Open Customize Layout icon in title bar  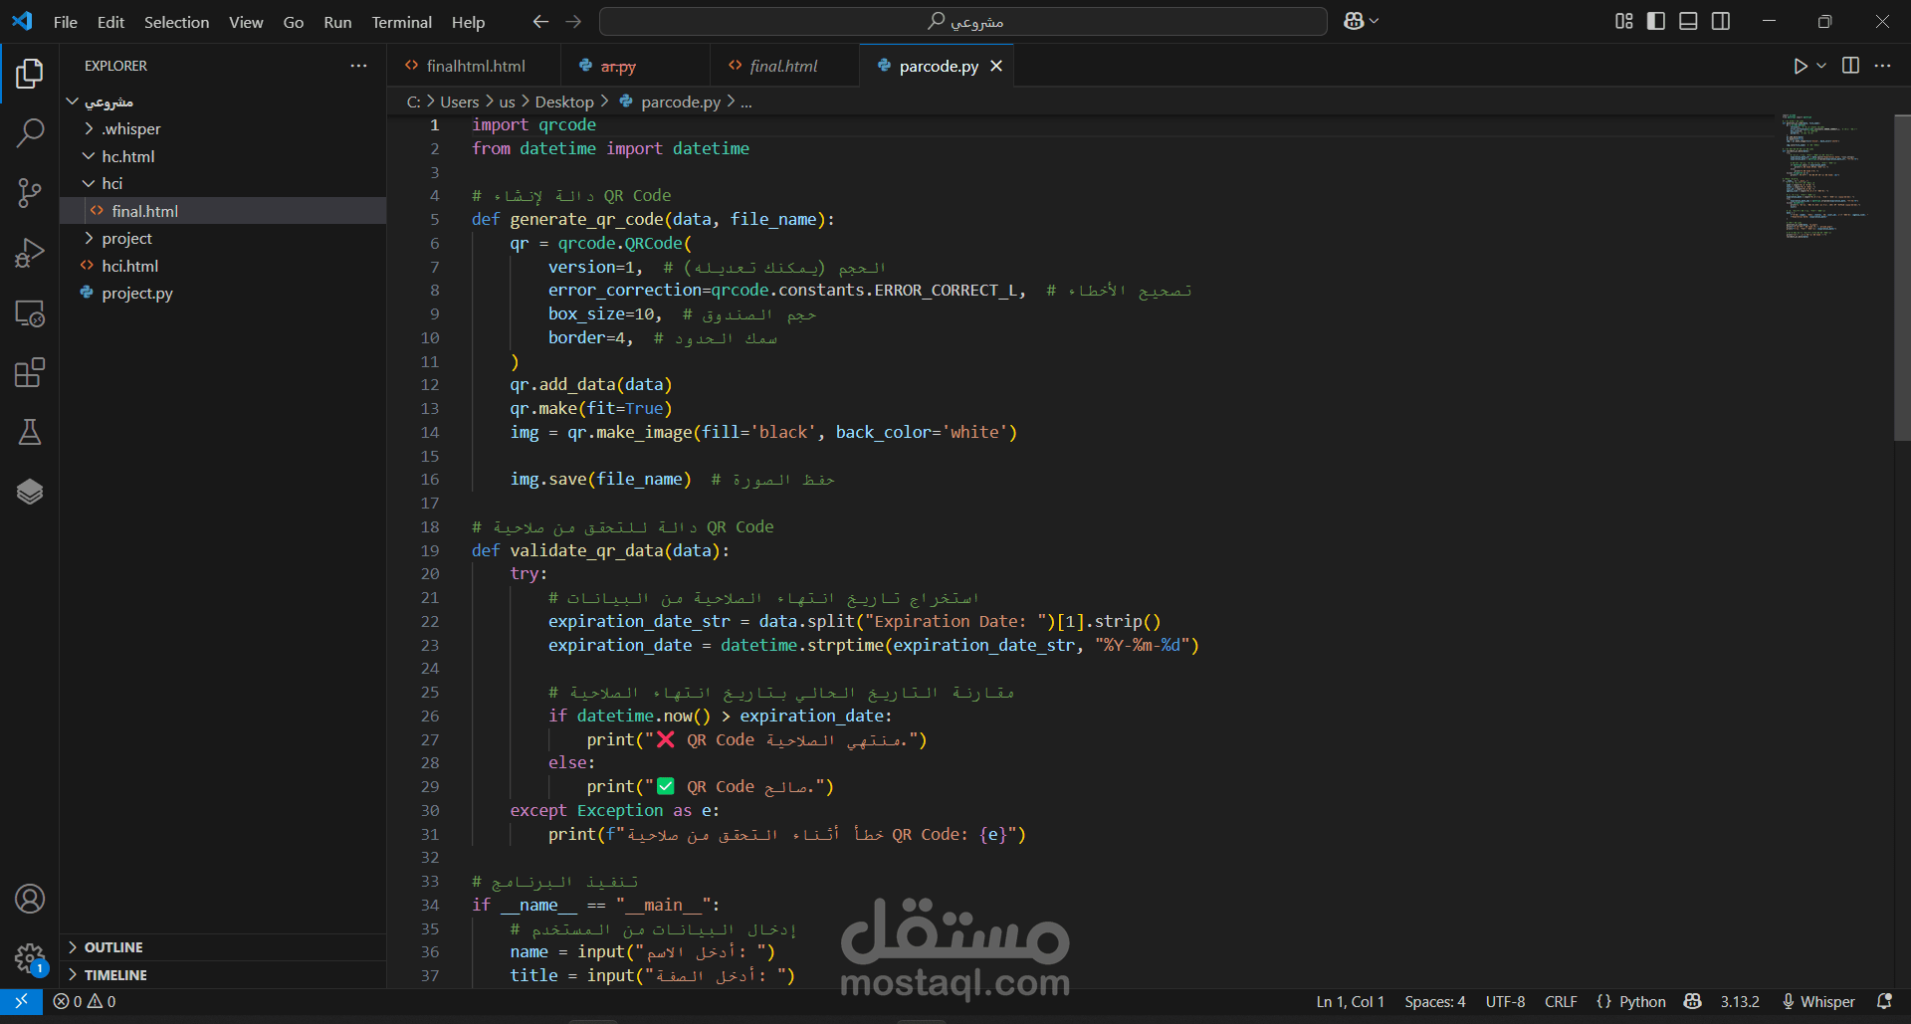pyautogui.click(x=1624, y=21)
